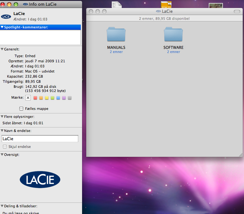Clear the label with the X swatch
Image resolution: width=244 pixels, height=214 pixels.
(28, 98)
